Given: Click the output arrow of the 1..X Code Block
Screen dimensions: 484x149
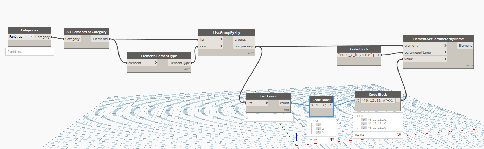Looking at the screenshot, I should coord(331,105).
